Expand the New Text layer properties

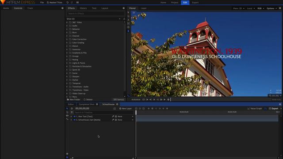(71, 117)
